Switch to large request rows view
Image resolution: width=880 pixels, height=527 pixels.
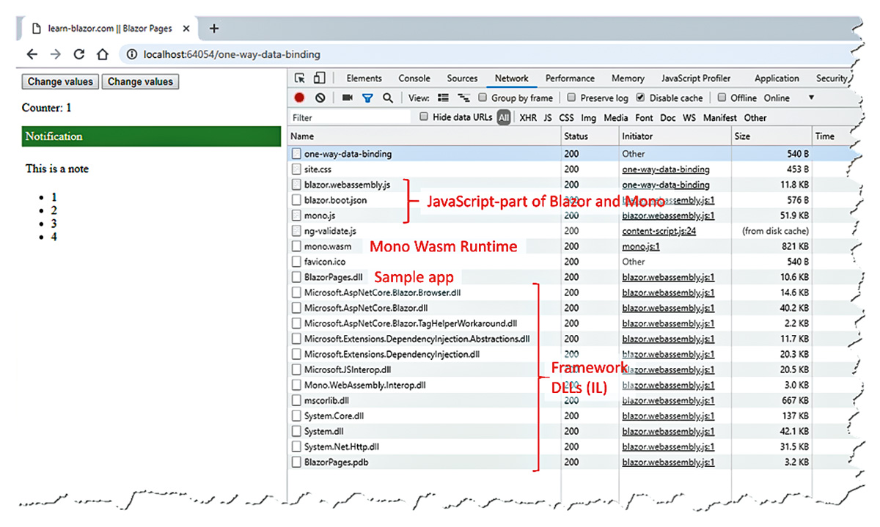point(443,97)
